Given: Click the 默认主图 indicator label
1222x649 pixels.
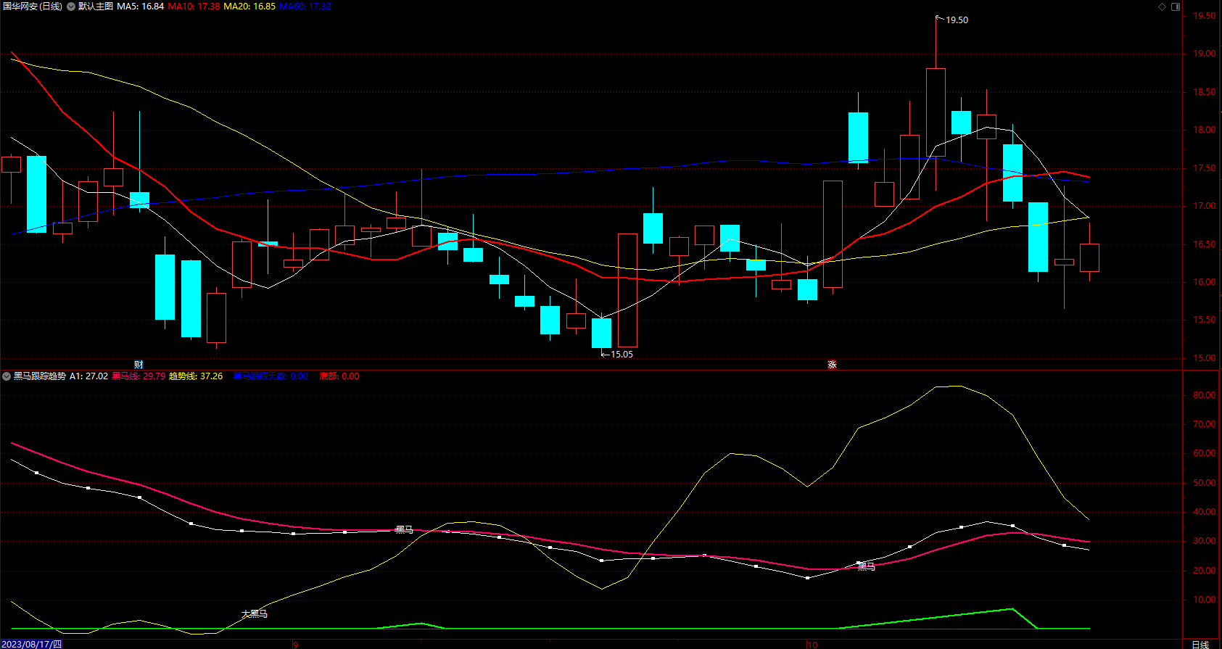Looking at the screenshot, I should (x=96, y=7).
